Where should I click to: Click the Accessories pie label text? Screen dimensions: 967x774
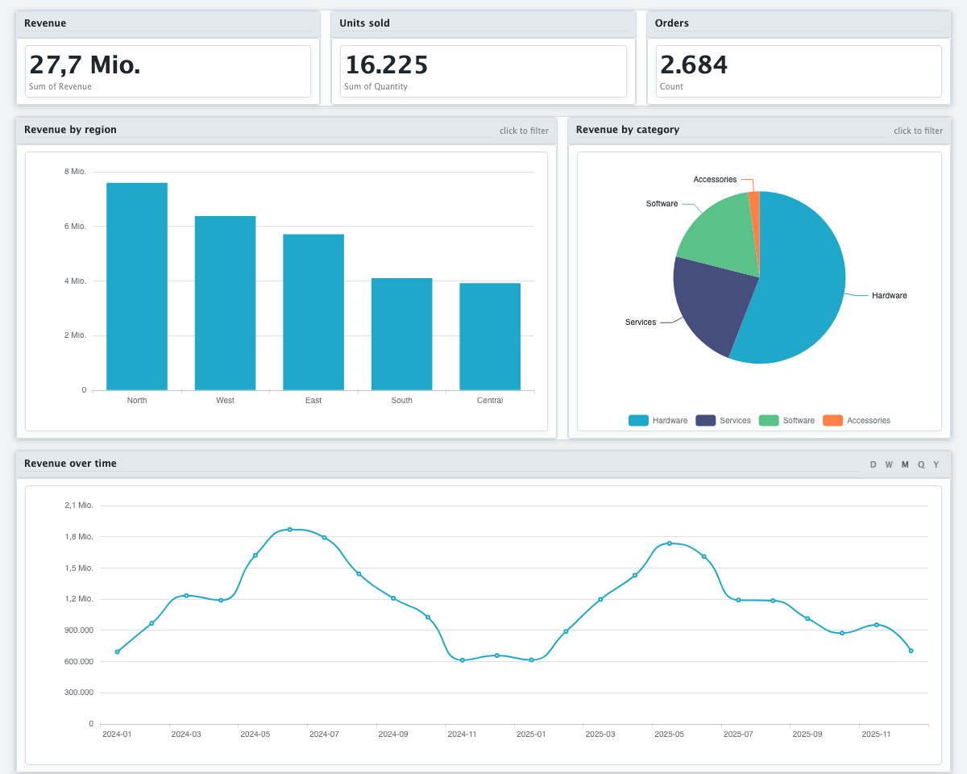coord(715,180)
